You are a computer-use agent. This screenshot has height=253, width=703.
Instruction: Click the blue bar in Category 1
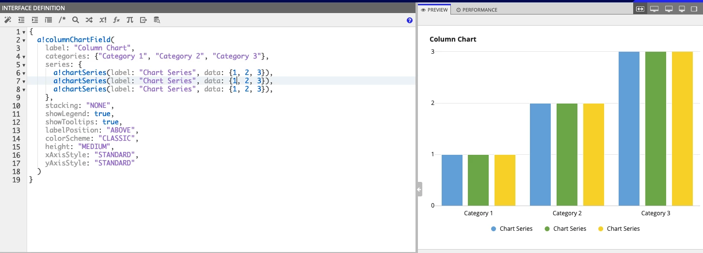pos(452,180)
